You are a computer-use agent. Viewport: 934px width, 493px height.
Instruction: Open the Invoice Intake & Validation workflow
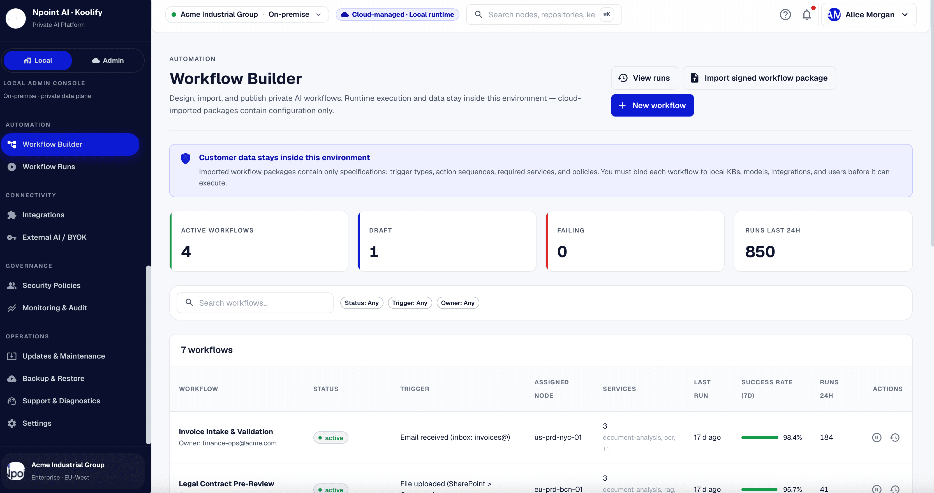(226, 432)
